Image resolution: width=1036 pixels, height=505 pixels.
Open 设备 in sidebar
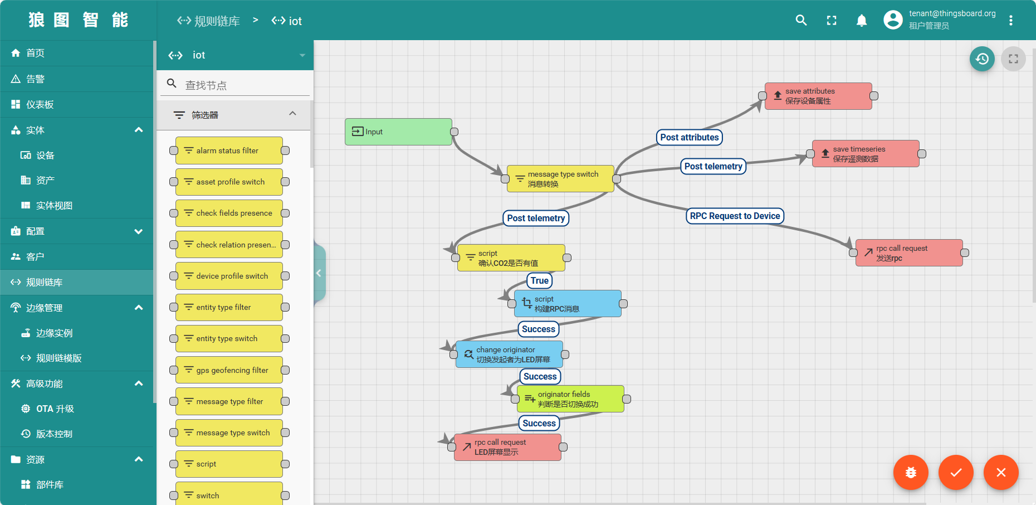pos(77,155)
